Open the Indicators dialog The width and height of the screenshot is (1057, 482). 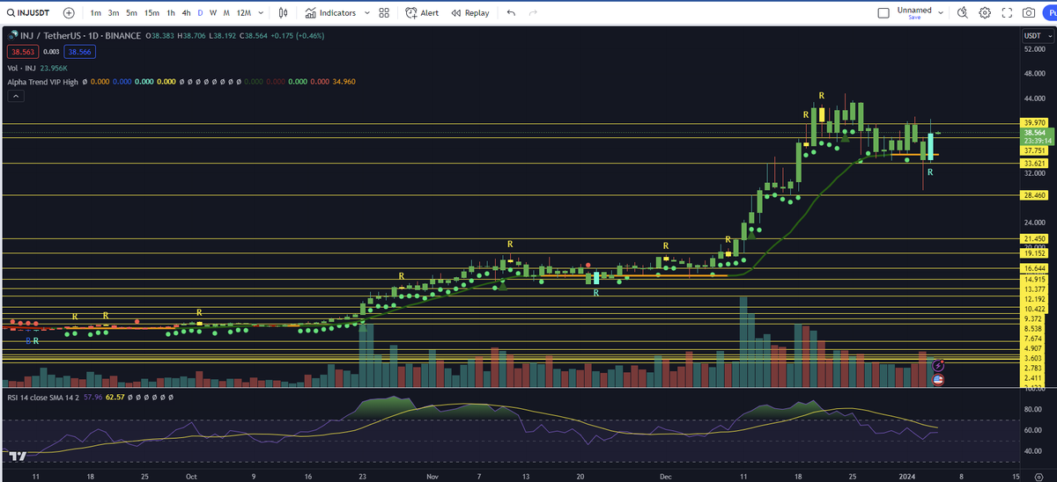(x=330, y=13)
